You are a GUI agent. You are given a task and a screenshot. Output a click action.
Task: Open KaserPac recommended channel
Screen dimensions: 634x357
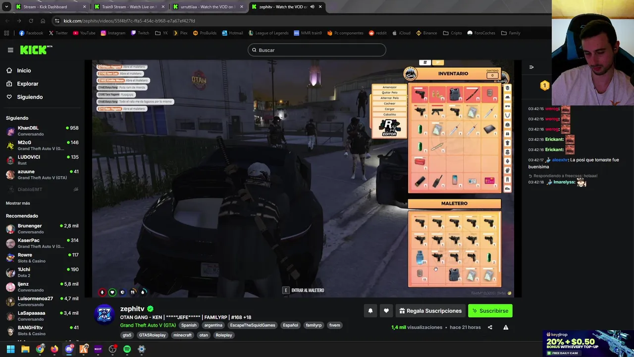42,243
